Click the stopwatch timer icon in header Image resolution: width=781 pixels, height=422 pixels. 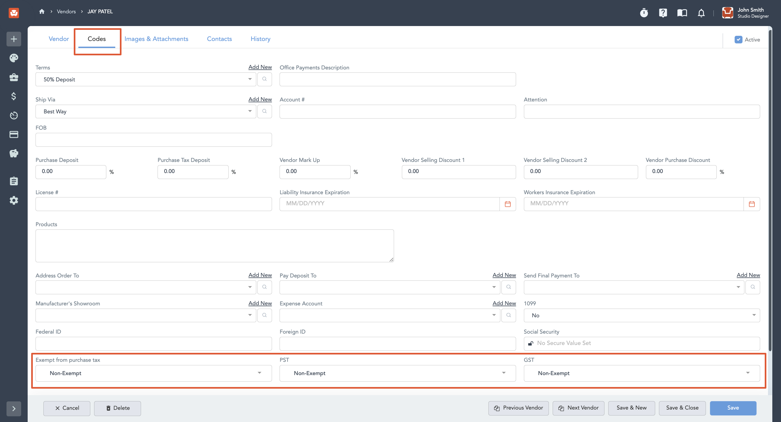(x=644, y=13)
